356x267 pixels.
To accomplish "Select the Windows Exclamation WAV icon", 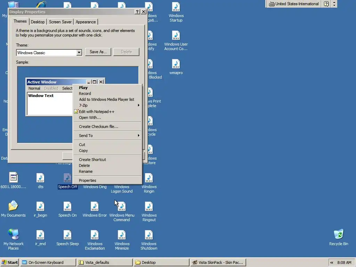I will coord(95,235).
